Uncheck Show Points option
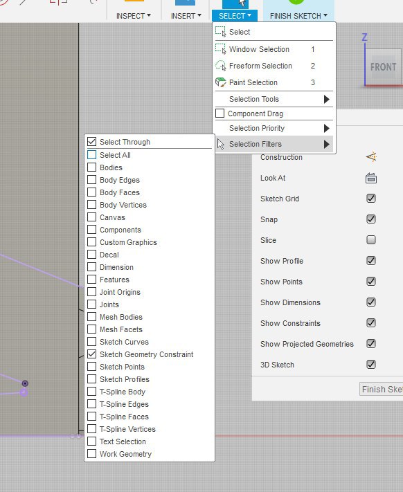The width and height of the screenshot is (403, 492). point(371,281)
